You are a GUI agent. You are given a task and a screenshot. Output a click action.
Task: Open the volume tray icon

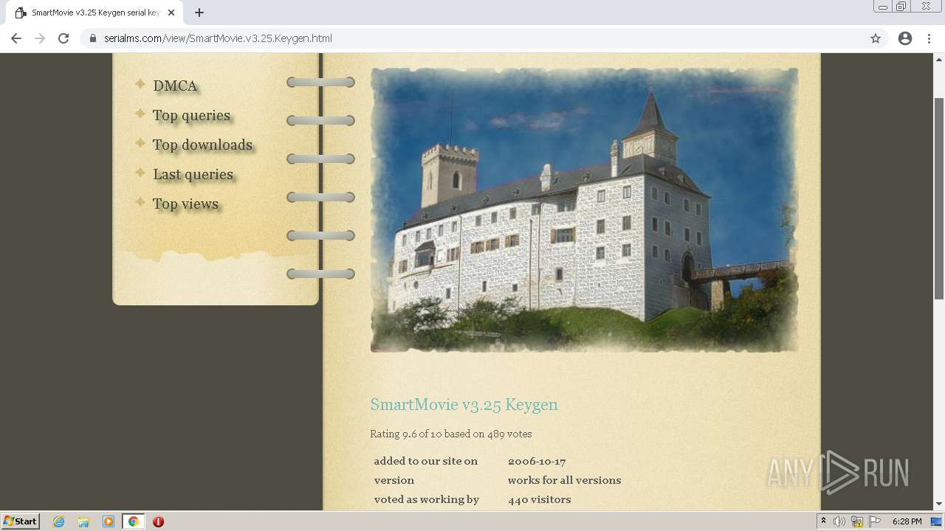839,521
